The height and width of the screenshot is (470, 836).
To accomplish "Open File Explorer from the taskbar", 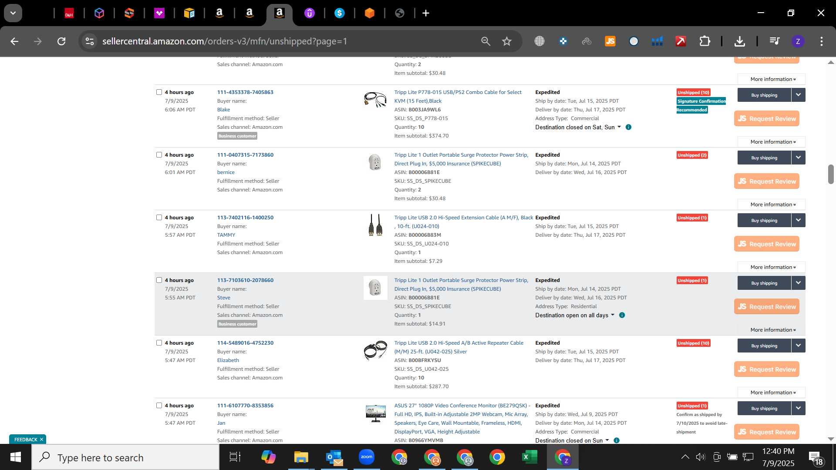I will pos(301,457).
